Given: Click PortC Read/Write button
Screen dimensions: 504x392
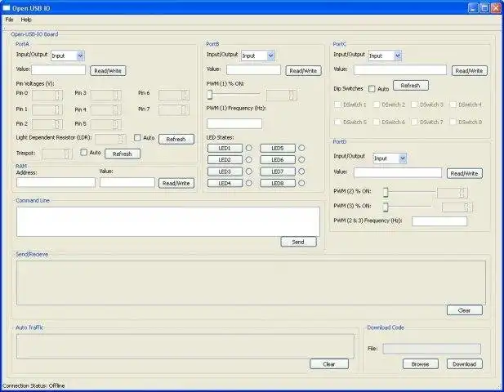Looking at the screenshot, I should tap(470, 71).
